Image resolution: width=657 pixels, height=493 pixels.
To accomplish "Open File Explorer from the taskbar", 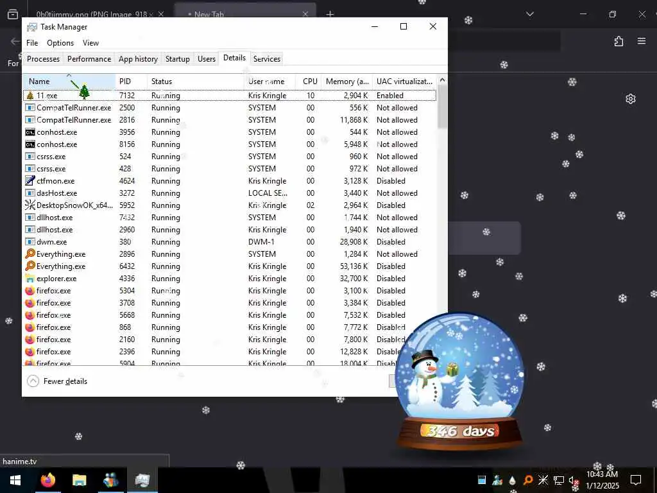I will coord(79,480).
